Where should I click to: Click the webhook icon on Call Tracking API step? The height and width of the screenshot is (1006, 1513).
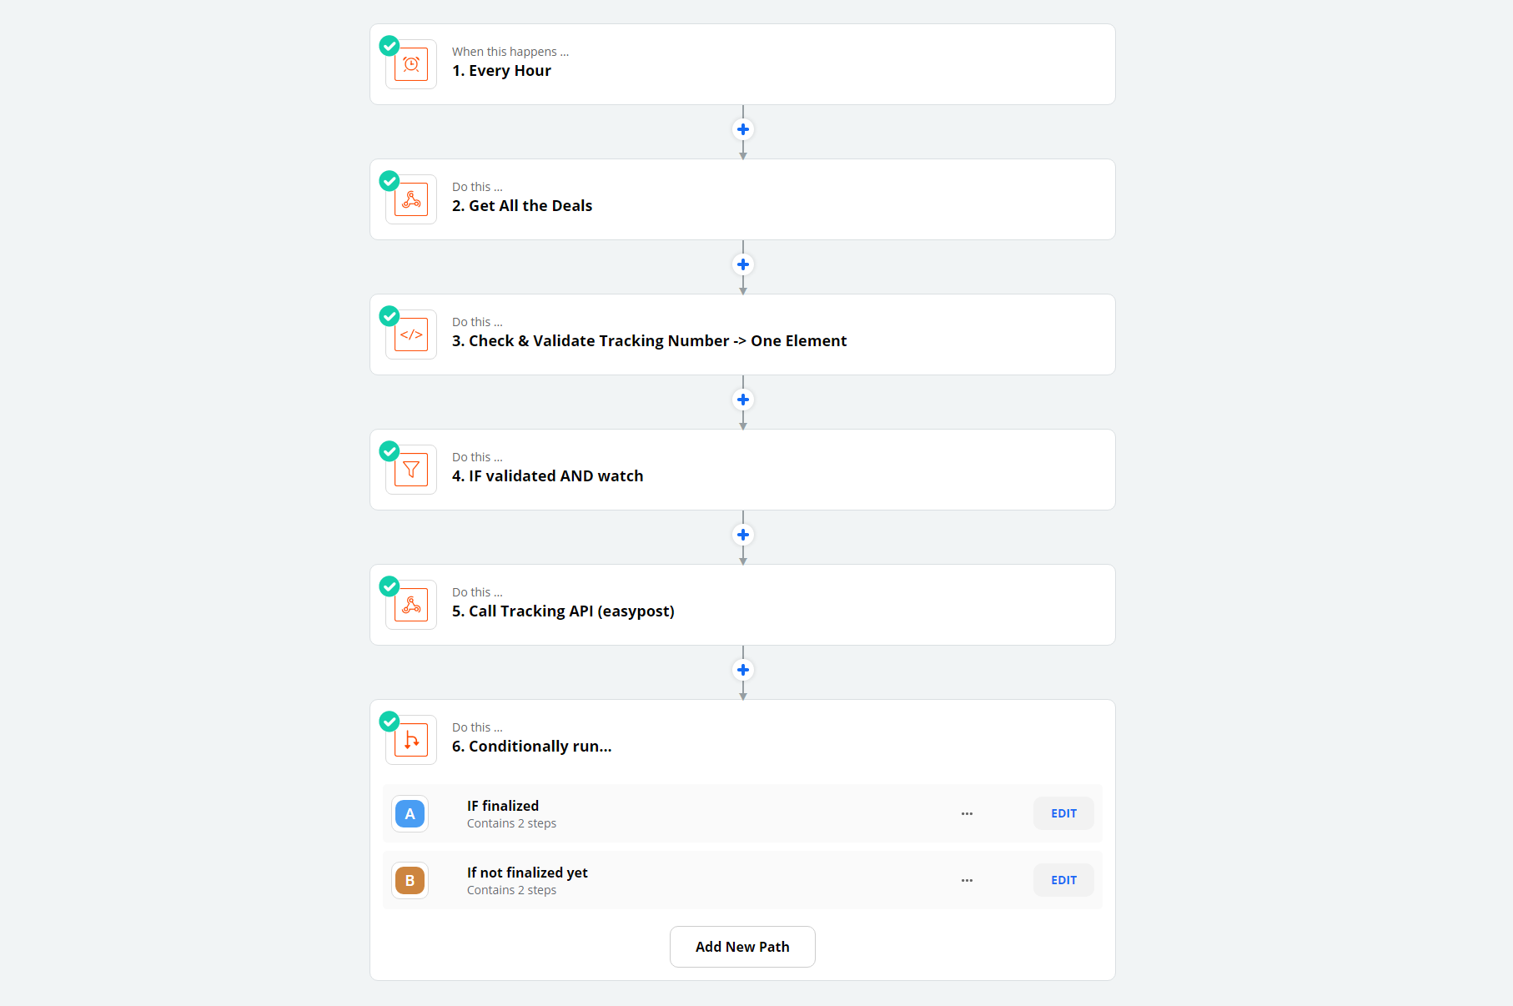[x=410, y=604]
